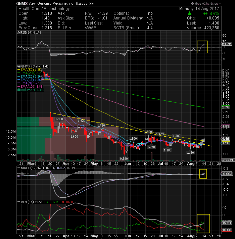This screenshot has width=235, height=239.
Task: Click the Prev Close value 1.315
Action: click(47, 28)
